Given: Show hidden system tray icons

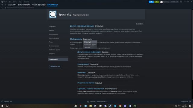Looking at the screenshot, I should [174, 106].
